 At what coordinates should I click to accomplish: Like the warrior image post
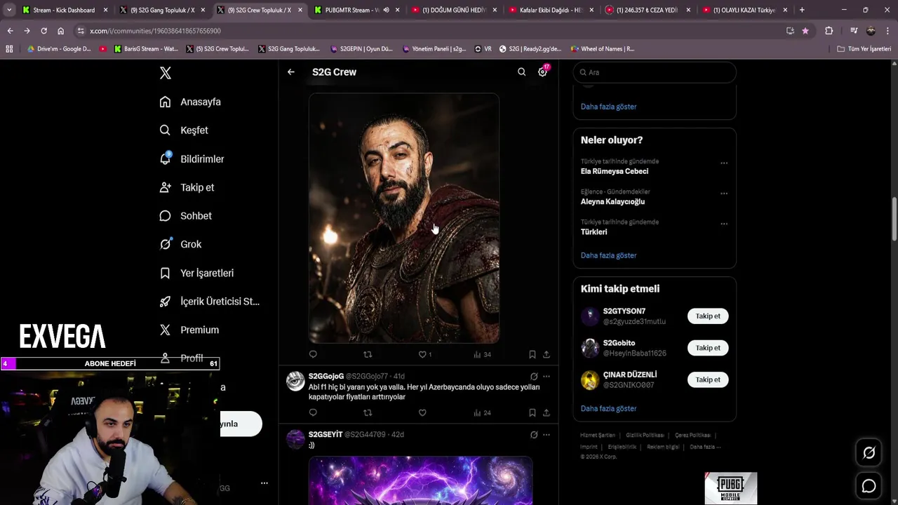424,354
